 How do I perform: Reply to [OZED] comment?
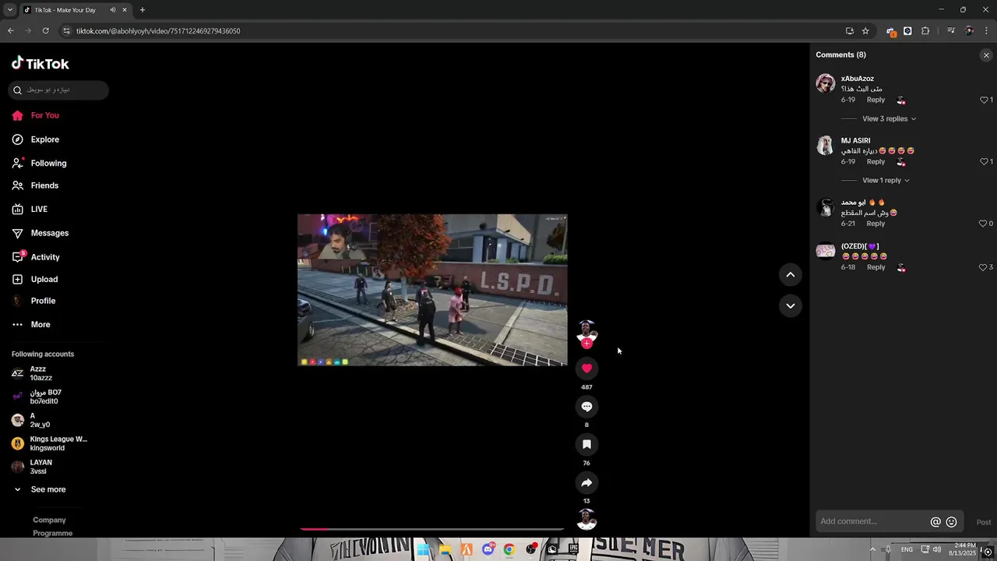coord(875,267)
